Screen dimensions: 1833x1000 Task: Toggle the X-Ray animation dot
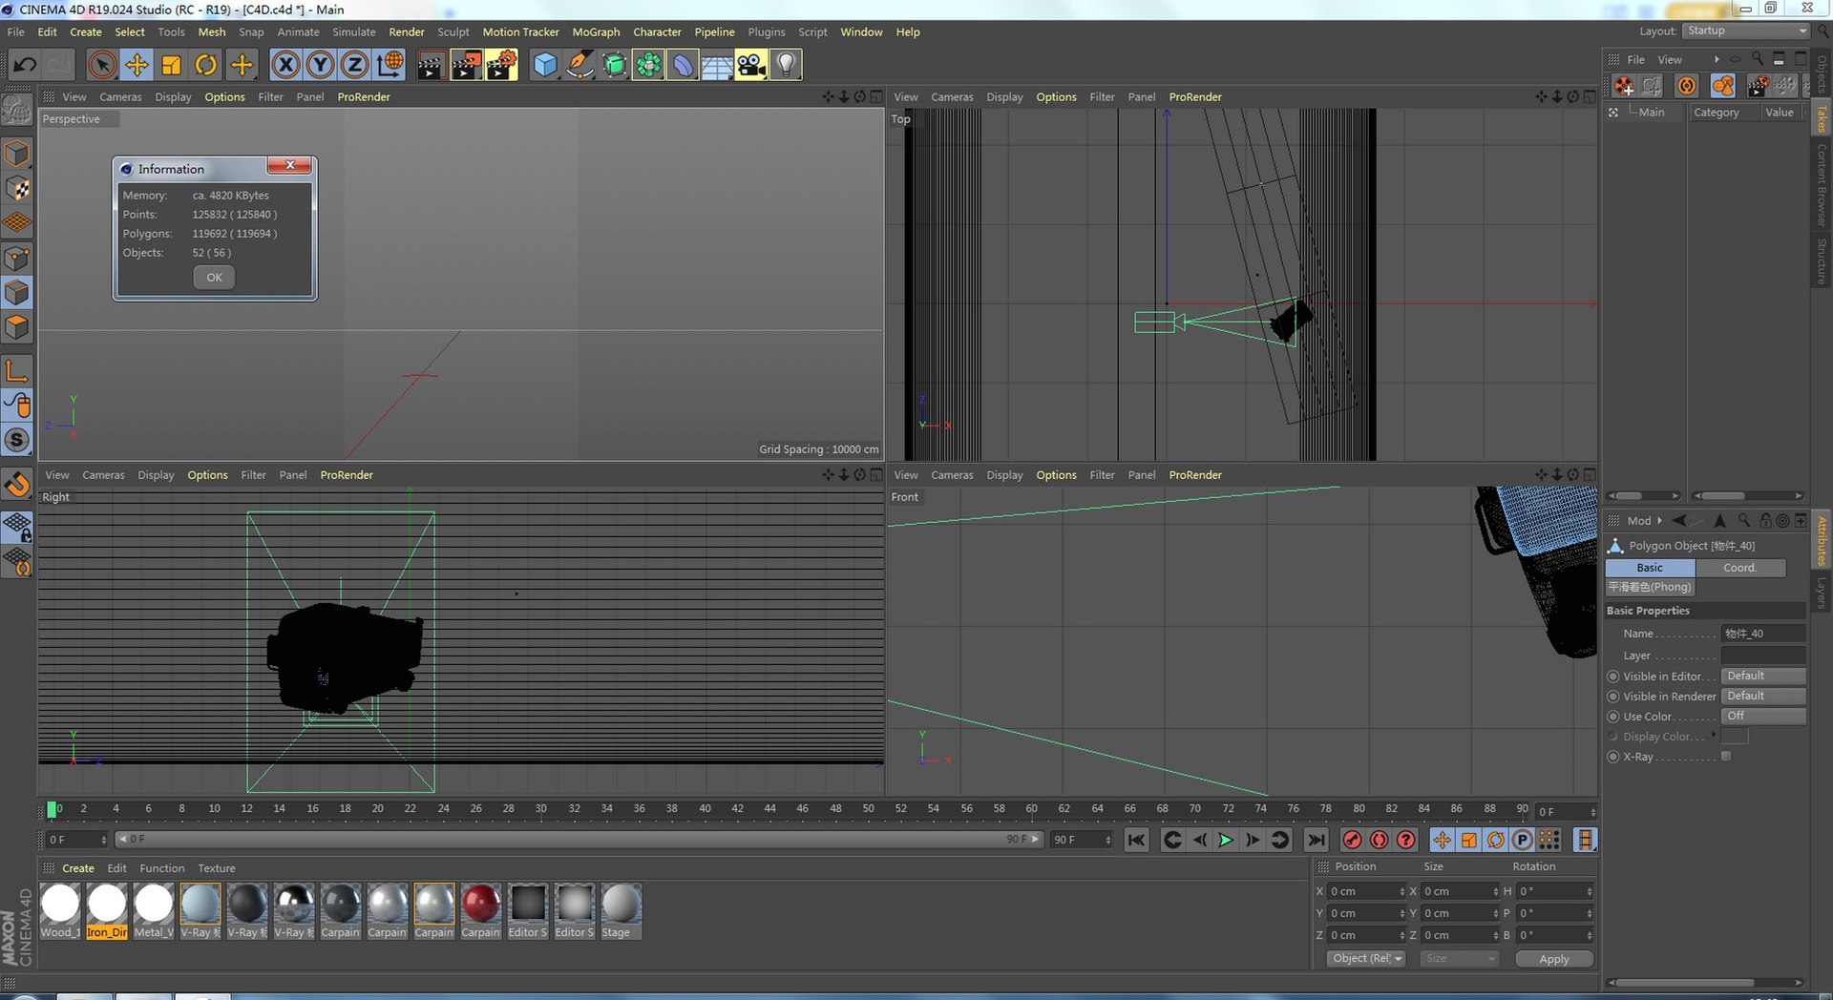point(1613,757)
